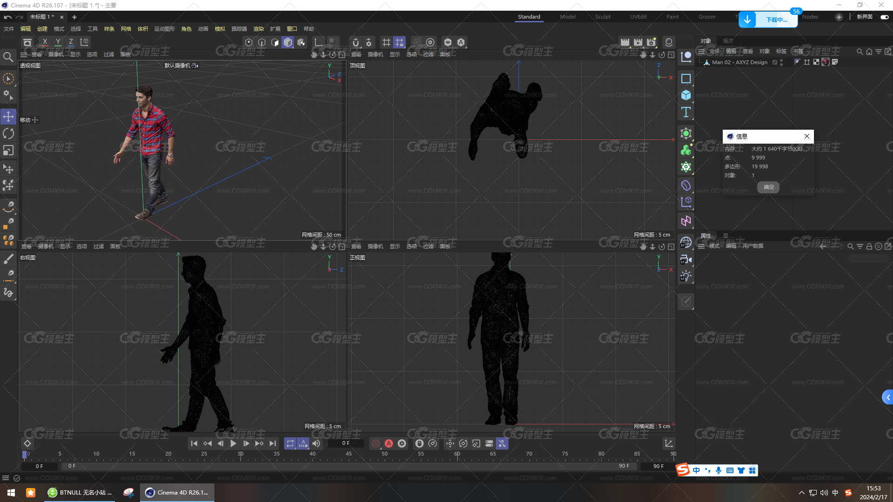
Task: Toggle Z axis lock
Action: click(x=71, y=42)
